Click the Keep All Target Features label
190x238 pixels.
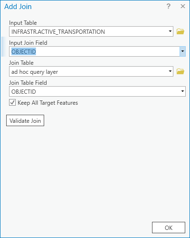coord(47,103)
